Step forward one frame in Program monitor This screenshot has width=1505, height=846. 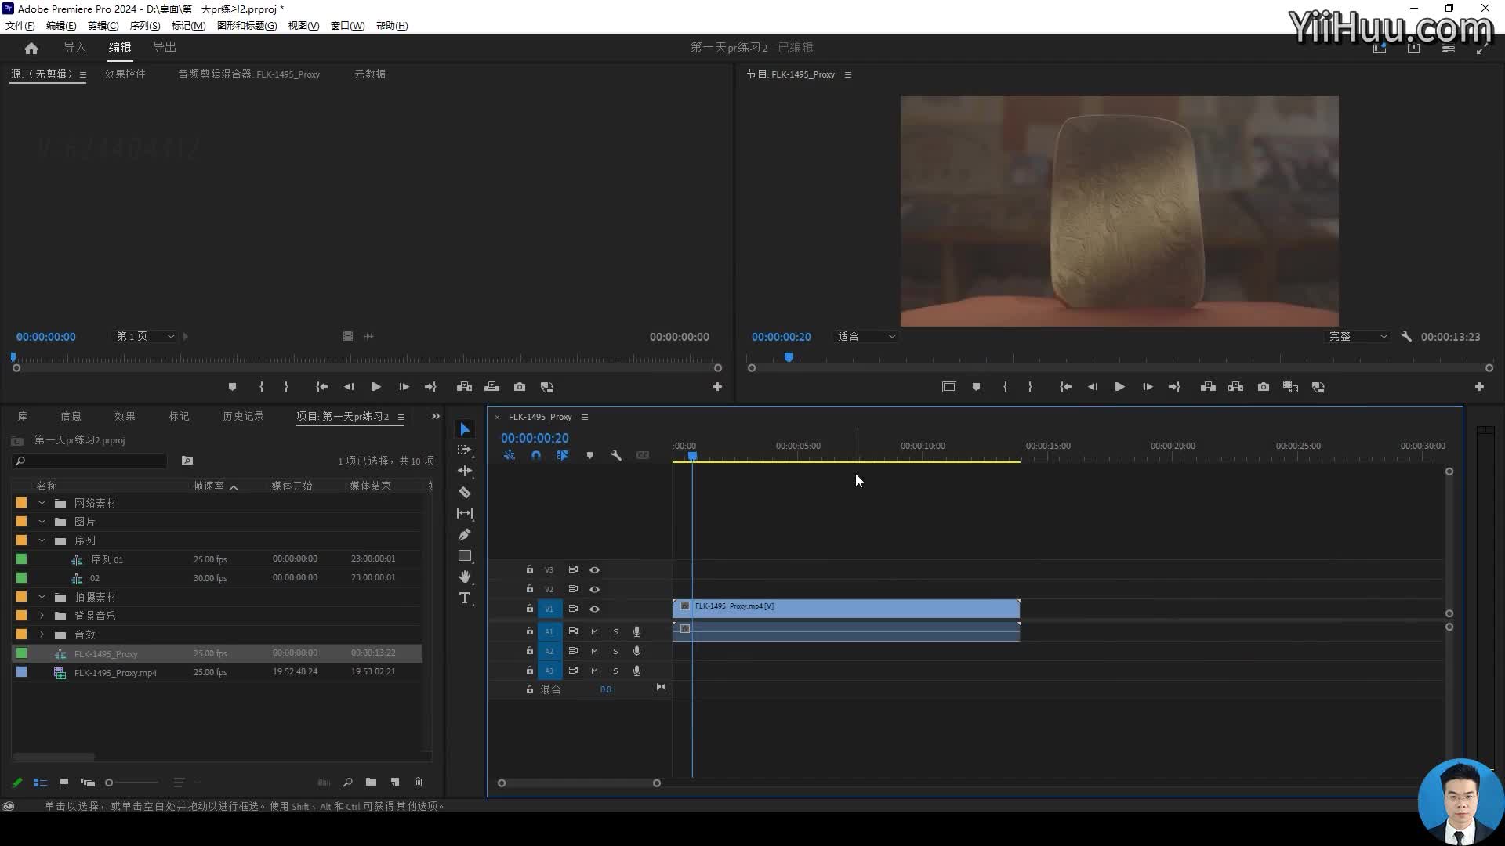coord(1148,387)
